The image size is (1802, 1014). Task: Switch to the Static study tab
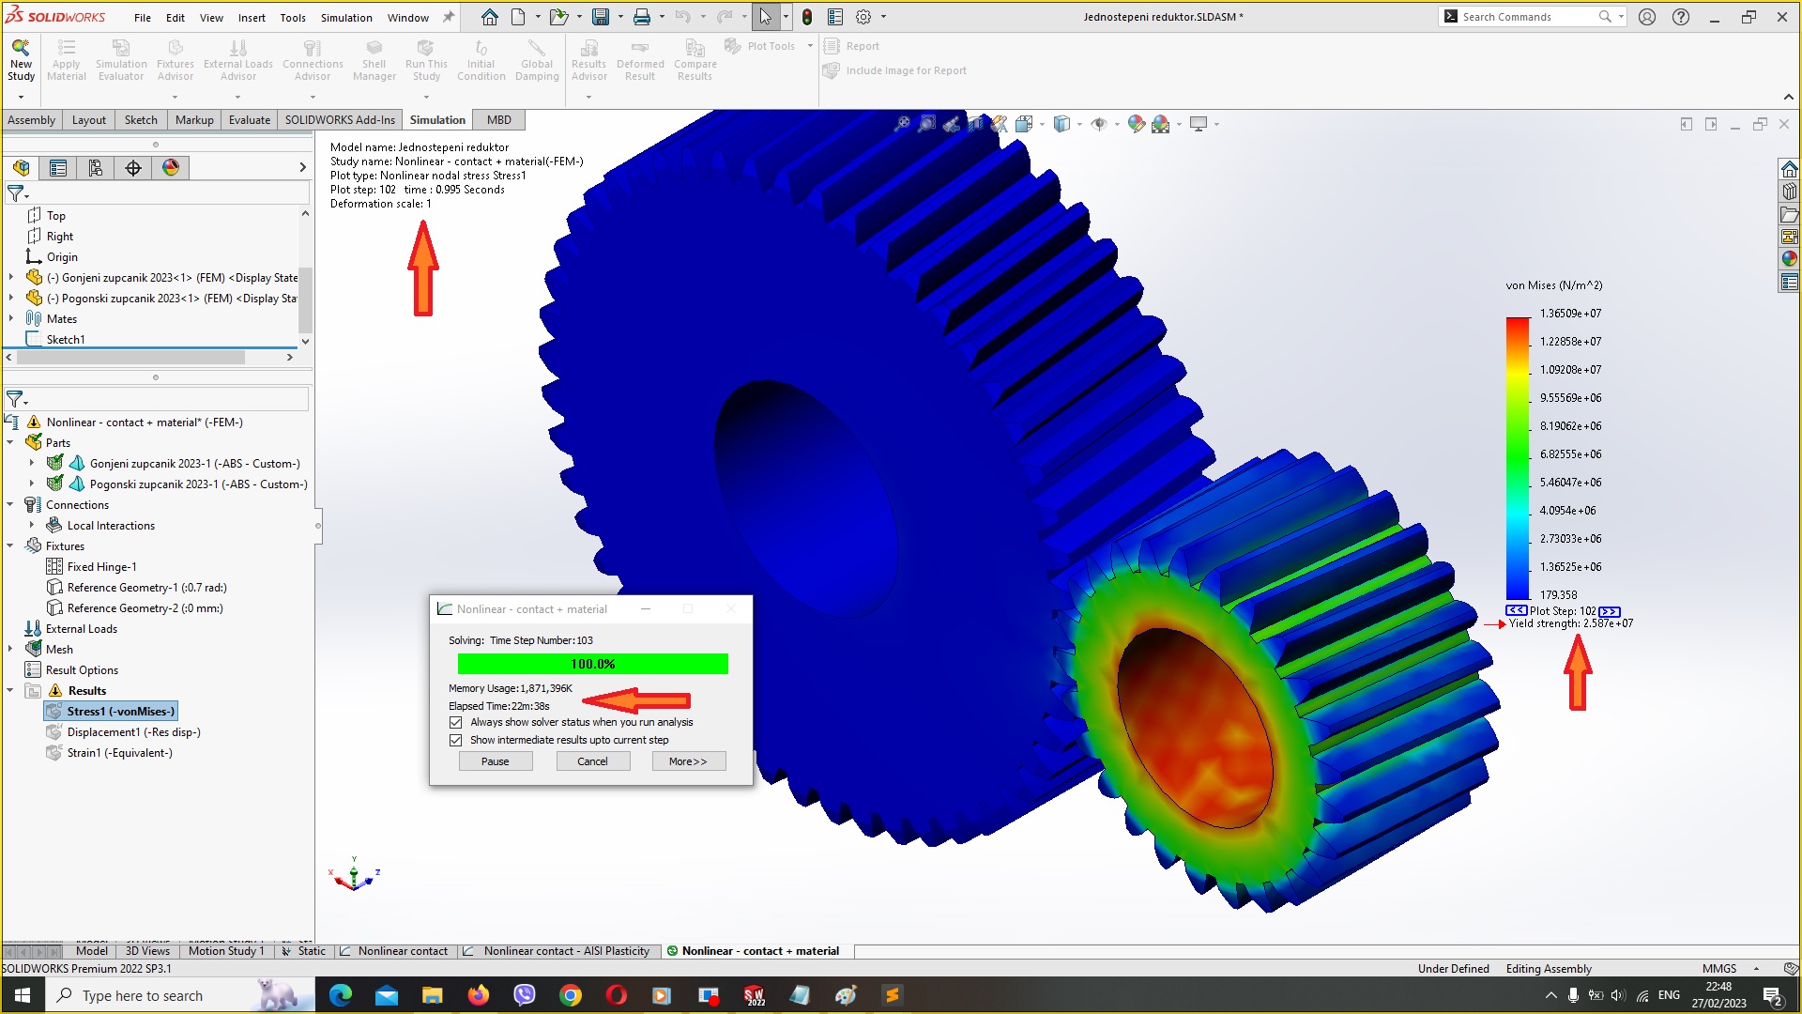coord(304,951)
